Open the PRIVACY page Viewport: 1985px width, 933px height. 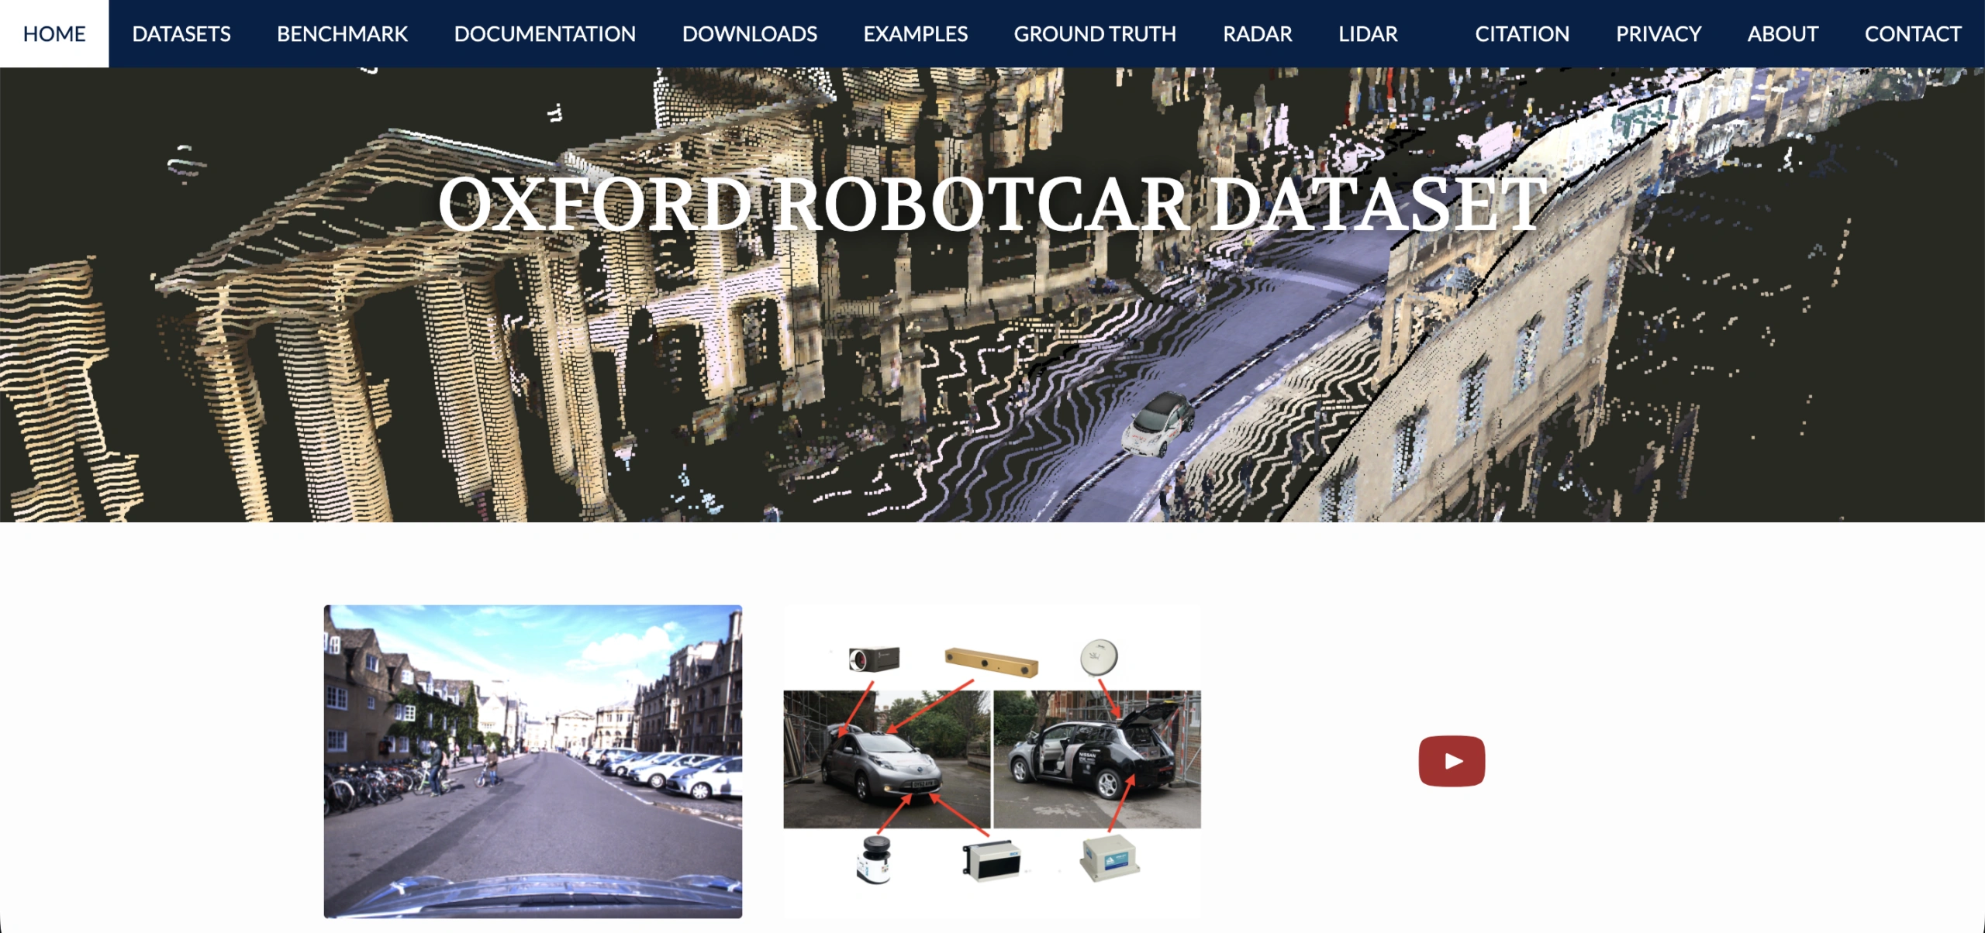[x=1658, y=33]
